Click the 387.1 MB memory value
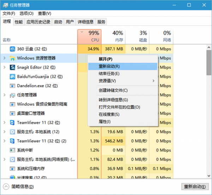The image size is (212, 195). click(x=114, y=49)
